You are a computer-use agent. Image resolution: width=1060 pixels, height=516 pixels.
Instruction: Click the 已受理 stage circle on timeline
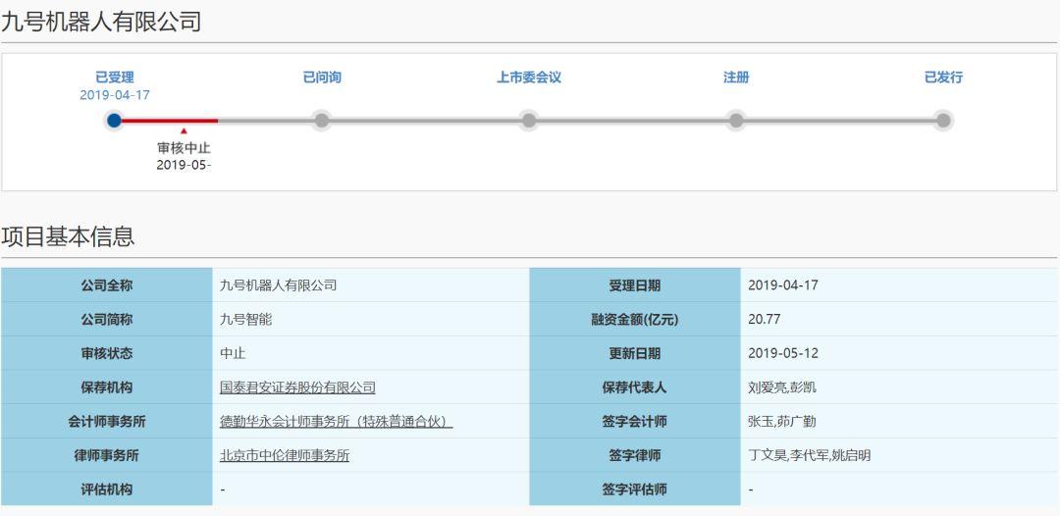coord(114,121)
